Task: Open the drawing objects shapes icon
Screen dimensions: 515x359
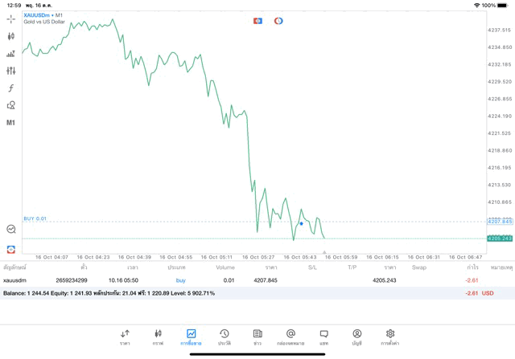Action: click(11, 105)
